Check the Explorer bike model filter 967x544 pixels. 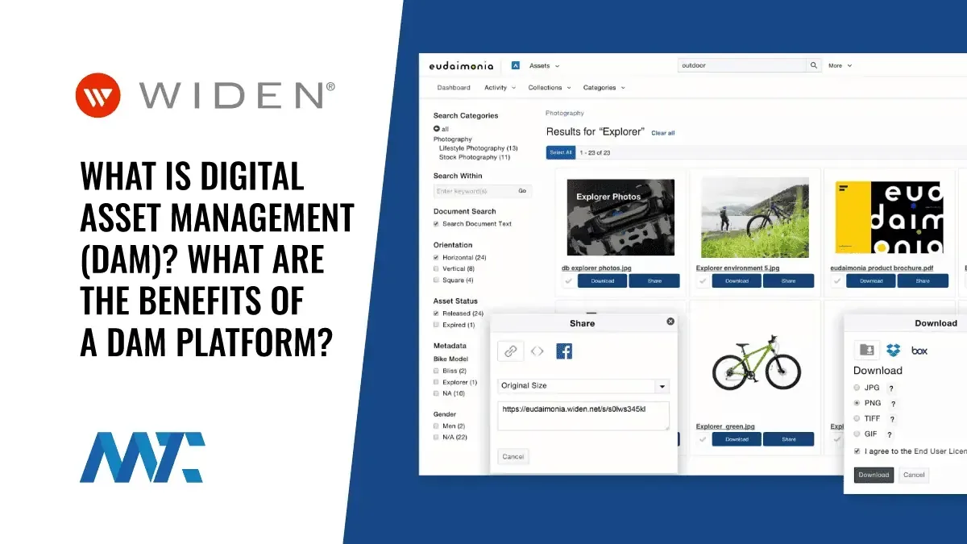click(x=437, y=382)
